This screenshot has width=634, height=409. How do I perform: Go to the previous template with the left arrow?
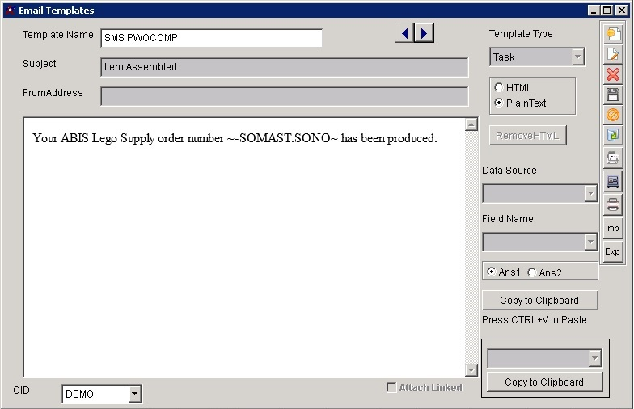404,33
